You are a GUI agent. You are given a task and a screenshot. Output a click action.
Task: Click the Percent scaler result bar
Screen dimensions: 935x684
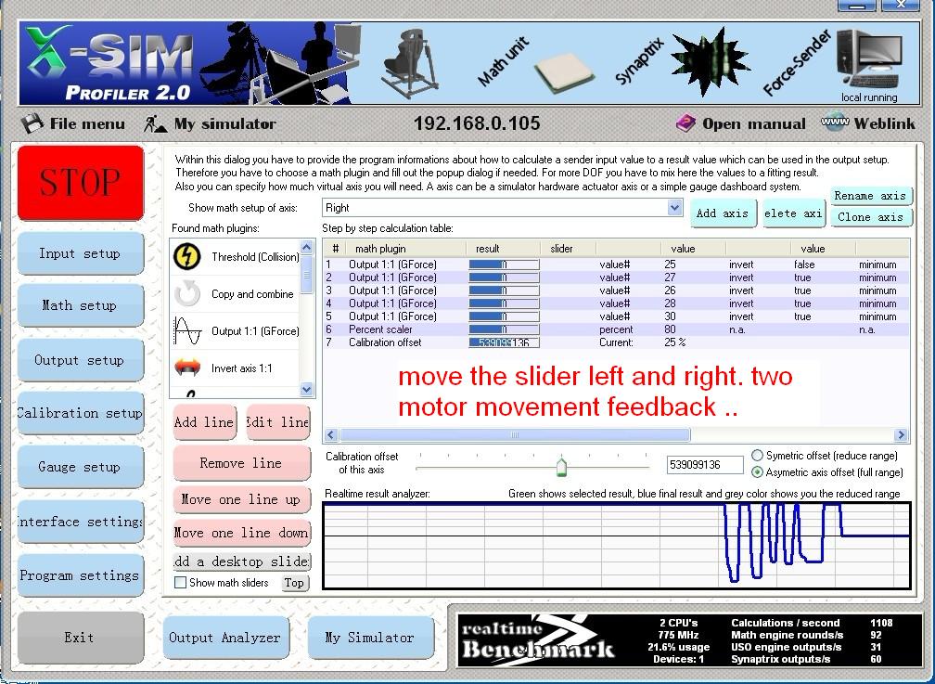point(504,329)
